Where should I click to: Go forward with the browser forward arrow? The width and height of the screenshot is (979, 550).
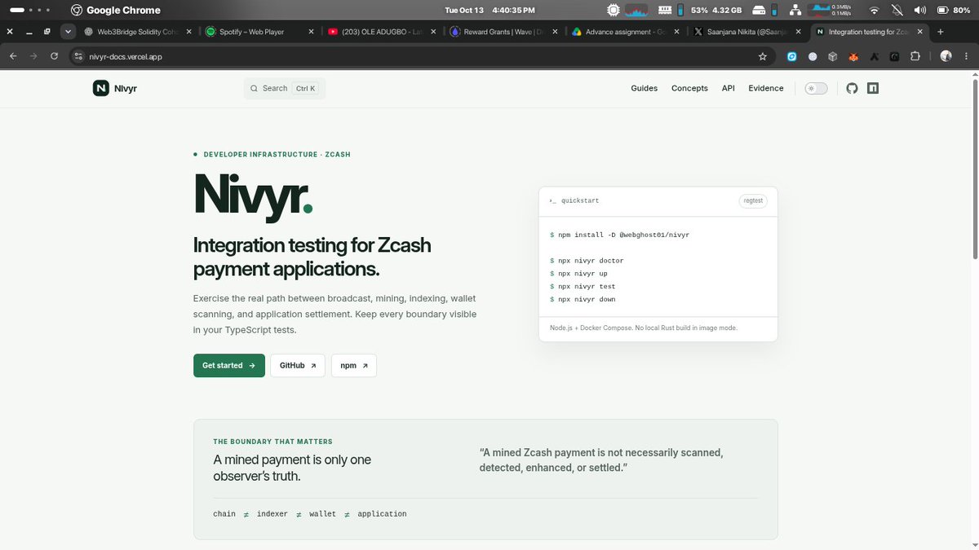(x=33, y=56)
